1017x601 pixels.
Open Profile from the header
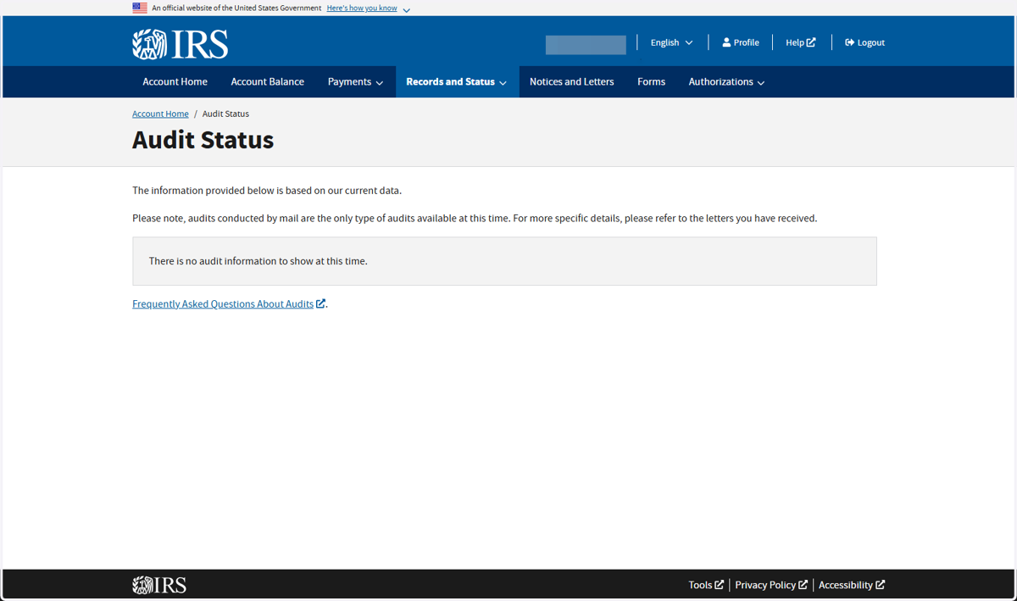coord(741,42)
